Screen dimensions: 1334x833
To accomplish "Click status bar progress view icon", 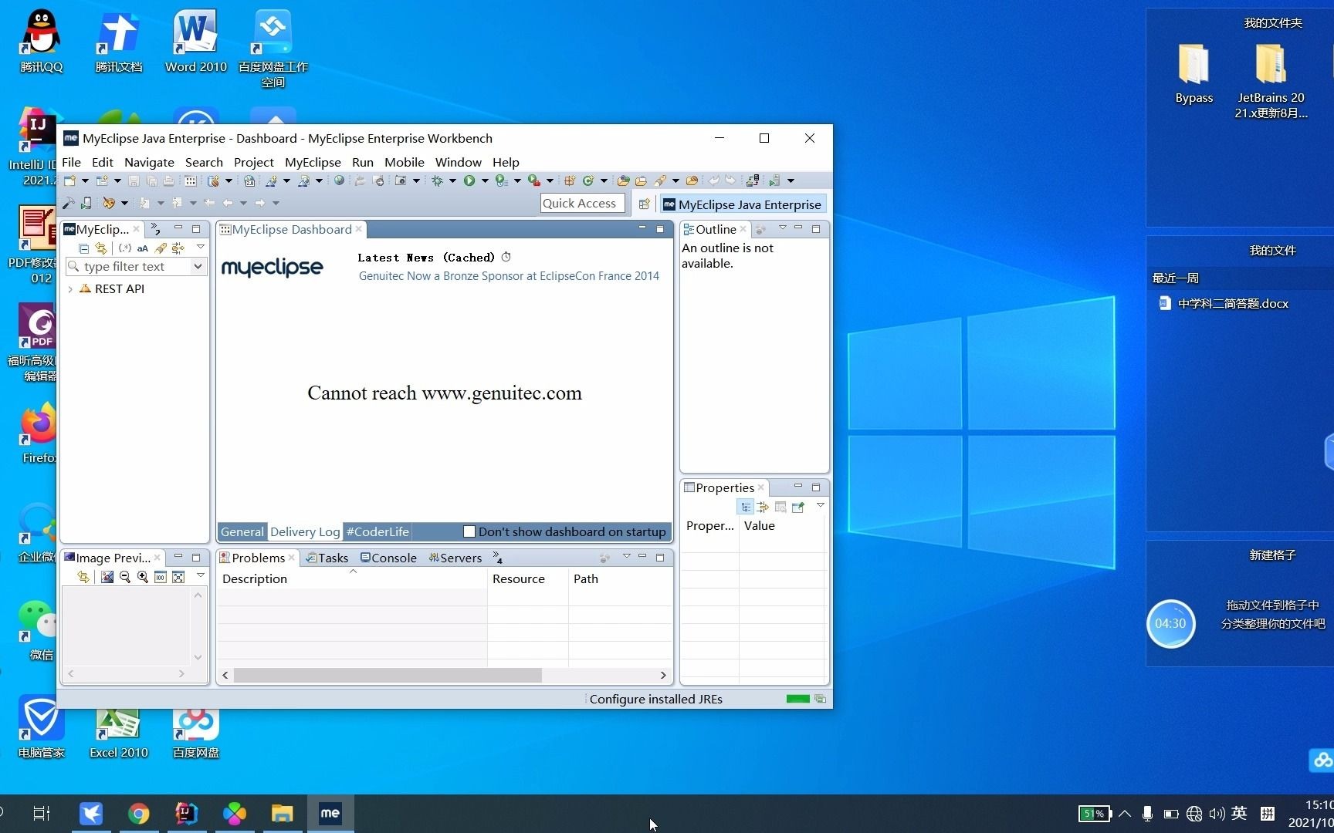I will click(x=820, y=699).
